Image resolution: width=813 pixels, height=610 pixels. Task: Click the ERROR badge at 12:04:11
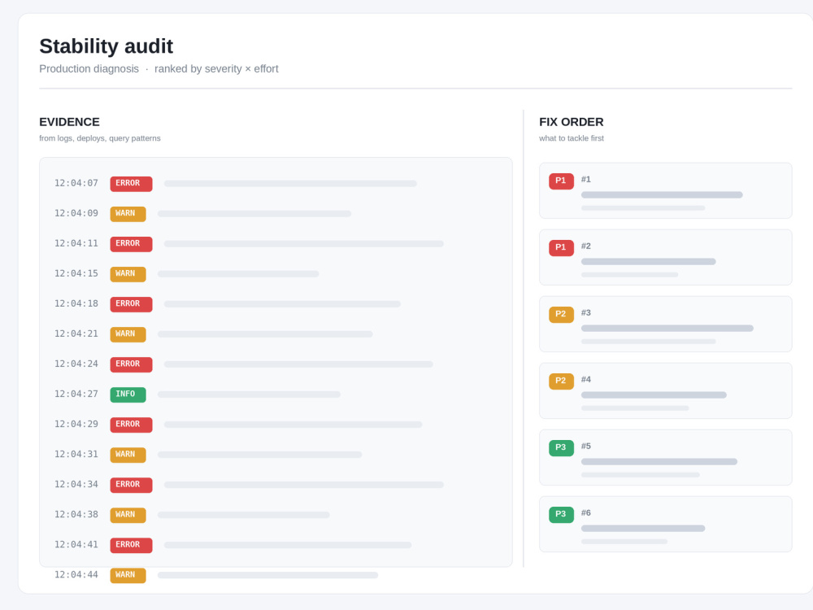[131, 244]
